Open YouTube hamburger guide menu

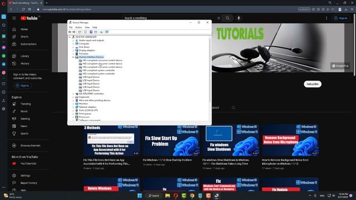coord(14,18)
